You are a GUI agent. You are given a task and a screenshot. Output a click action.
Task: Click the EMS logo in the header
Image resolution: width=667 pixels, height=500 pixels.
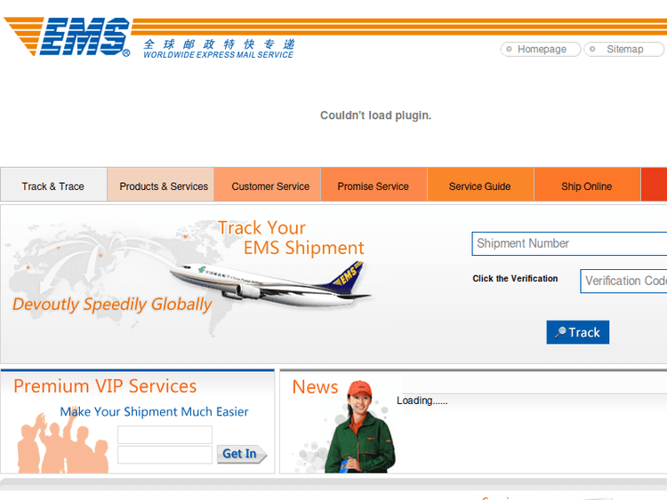point(67,37)
